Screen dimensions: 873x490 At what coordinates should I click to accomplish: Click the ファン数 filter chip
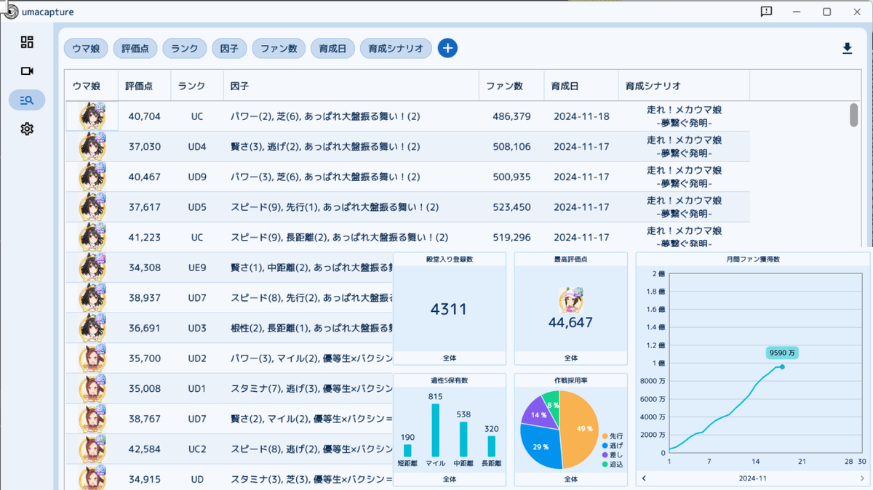coord(279,49)
